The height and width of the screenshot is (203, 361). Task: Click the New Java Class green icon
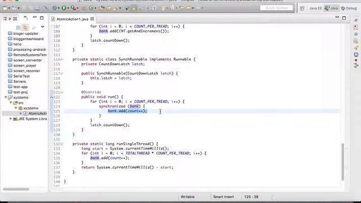[x=91, y=8]
